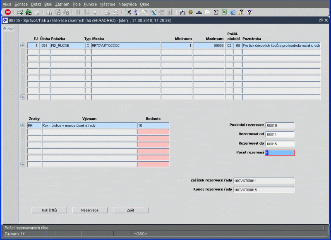Image resolution: width=331 pixels, height=240 pixels.
Task: Click the brown ship's wheel navigator icon
Action: pos(191,12)
